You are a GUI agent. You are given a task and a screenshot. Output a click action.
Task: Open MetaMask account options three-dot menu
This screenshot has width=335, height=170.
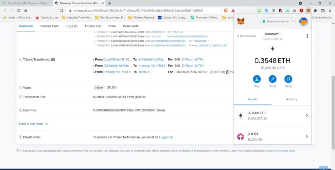[x=307, y=36]
